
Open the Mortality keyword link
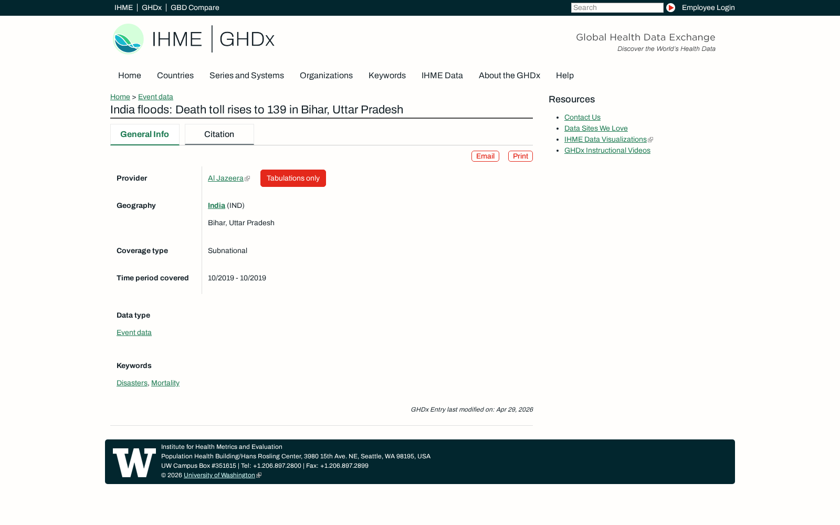165,383
